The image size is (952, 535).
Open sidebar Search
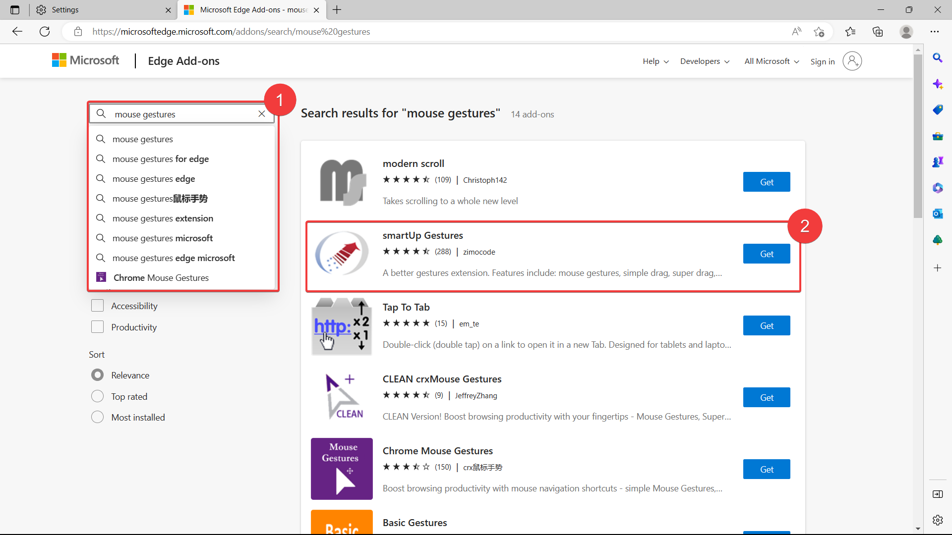[937, 58]
